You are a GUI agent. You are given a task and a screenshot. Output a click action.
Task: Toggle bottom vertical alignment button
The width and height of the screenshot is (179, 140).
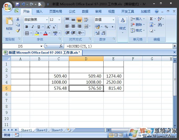click(79, 20)
